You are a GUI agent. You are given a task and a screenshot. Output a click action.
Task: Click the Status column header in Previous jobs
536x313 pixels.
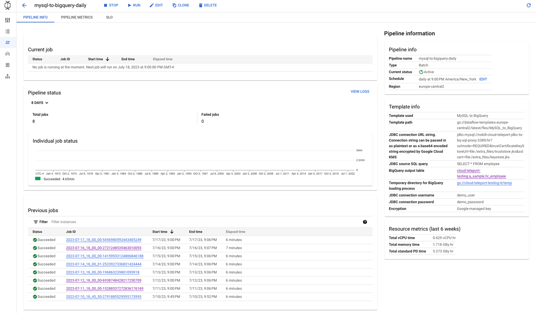[37, 232]
